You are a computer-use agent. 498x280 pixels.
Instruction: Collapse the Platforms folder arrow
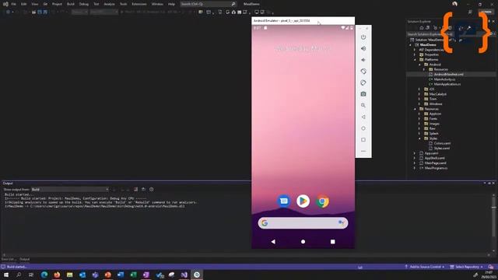(415, 60)
